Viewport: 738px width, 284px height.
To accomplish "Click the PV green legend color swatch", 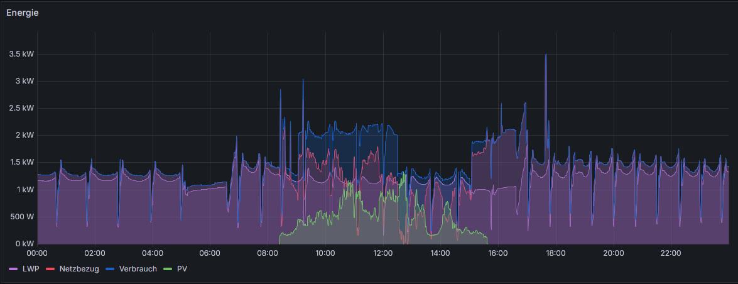I will (x=168, y=269).
